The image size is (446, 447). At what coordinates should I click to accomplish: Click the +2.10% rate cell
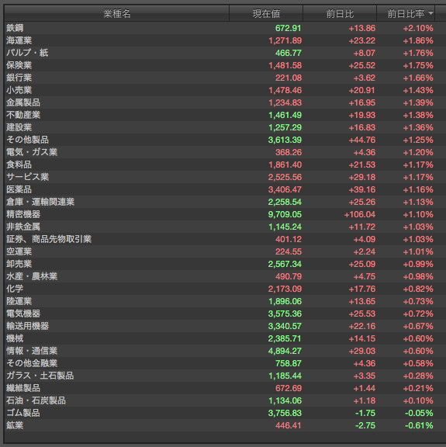418,28
